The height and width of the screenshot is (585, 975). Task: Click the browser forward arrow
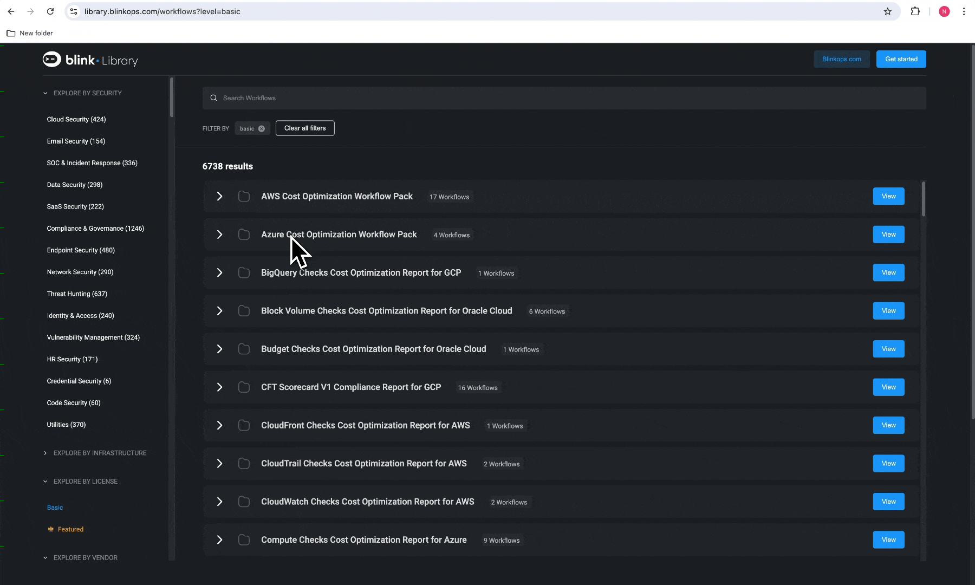click(x=30, y=11)
